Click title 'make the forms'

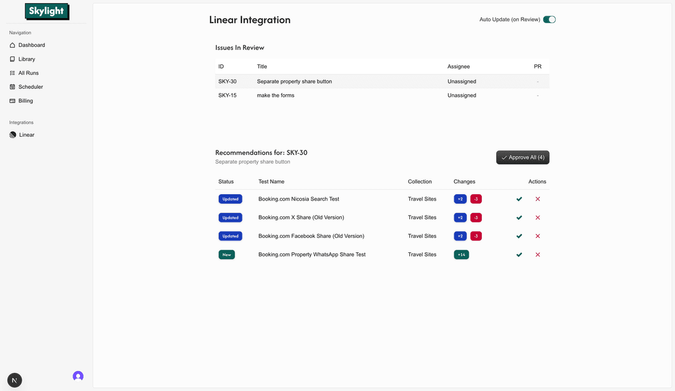coord(276,96)
